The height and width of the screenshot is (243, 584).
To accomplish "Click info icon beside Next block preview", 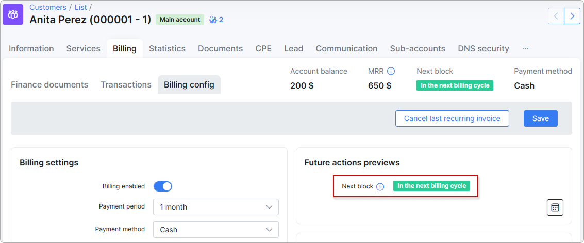I will [380, 187].
